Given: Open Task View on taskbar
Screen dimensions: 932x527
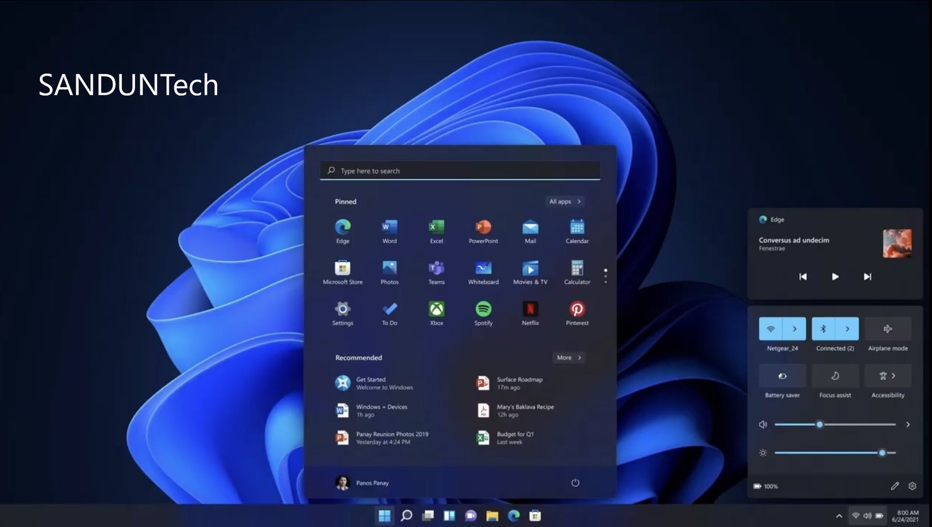Looking at the screenshot, I should [428, 515].
